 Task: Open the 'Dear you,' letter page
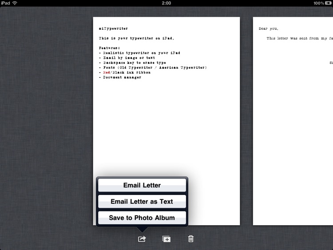(293, 121)
